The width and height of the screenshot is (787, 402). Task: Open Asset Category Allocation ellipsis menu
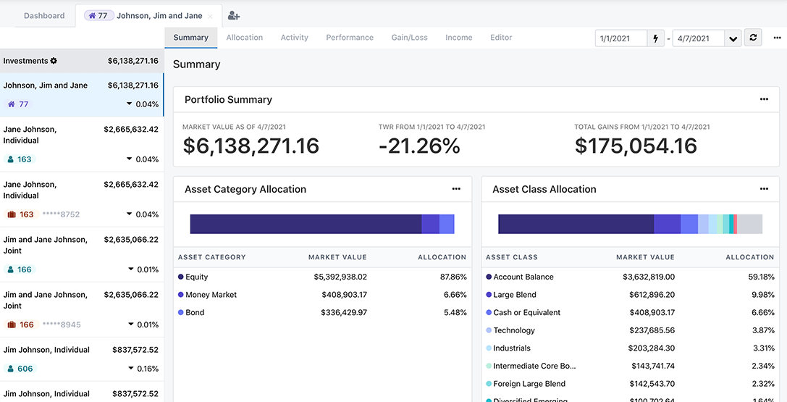[x=456, y=189]
